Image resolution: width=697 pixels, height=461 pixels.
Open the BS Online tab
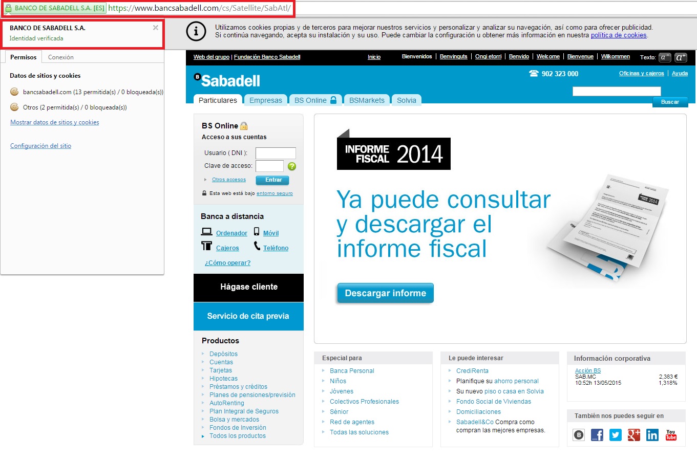(x=315, y=100)
